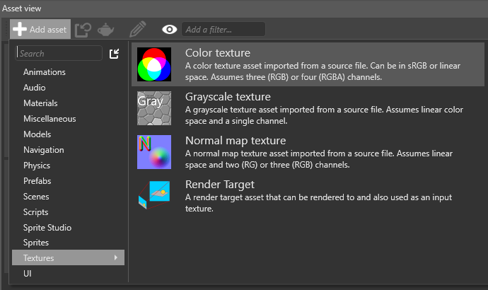Open the Materials category
This screenshot has width=488, height=290.
point(40,103)
